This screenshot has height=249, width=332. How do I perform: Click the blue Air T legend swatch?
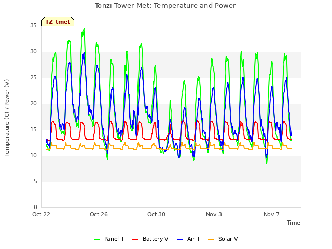[180, 240]
